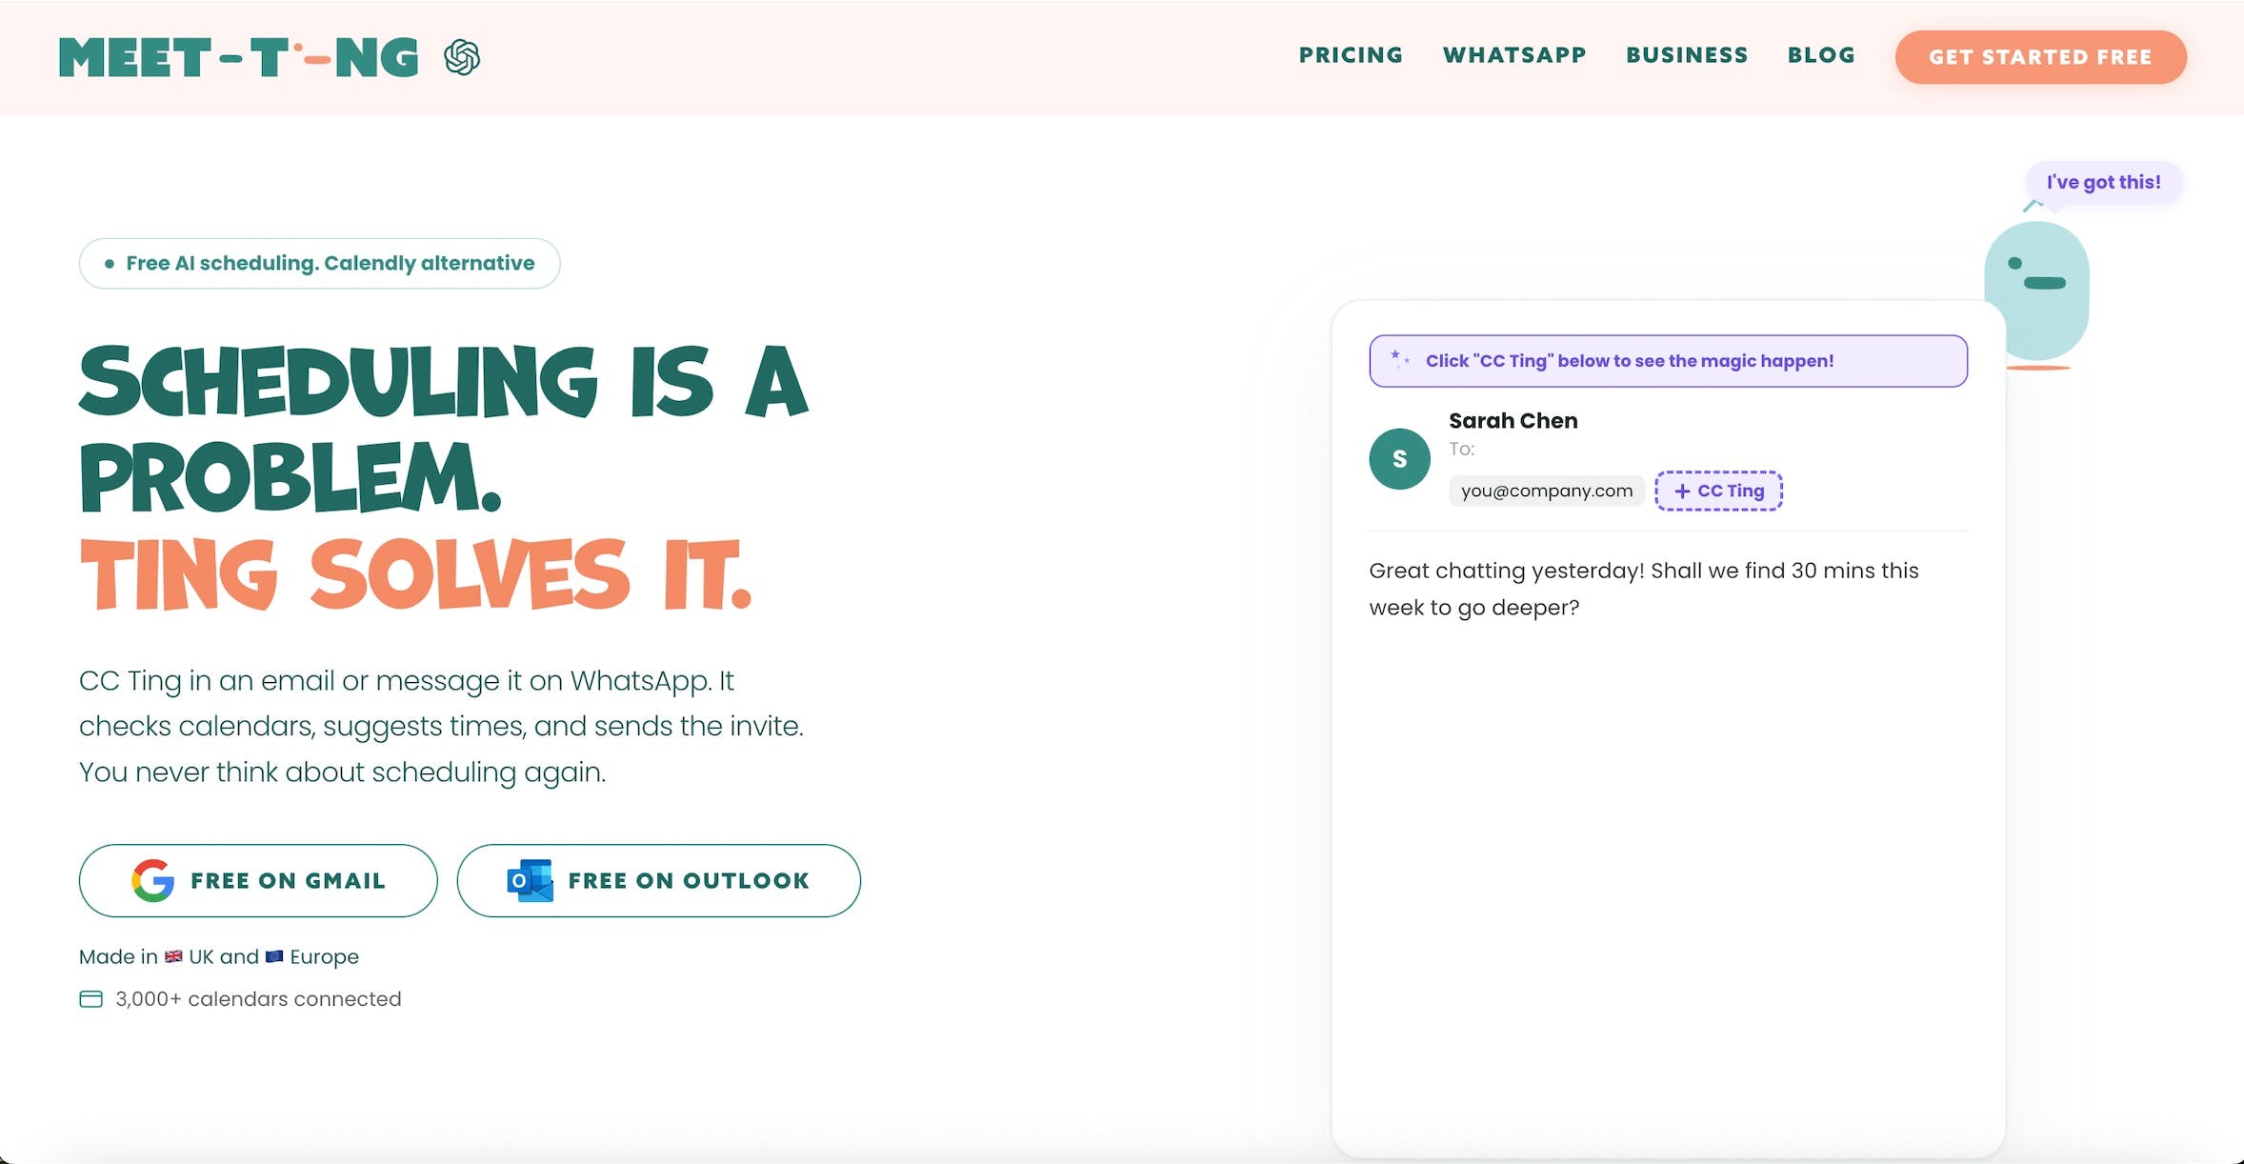This screenshot has height=1164, width=2244.
Task: Click the you@company.com recipient chip
Action: pos(1546,491)
